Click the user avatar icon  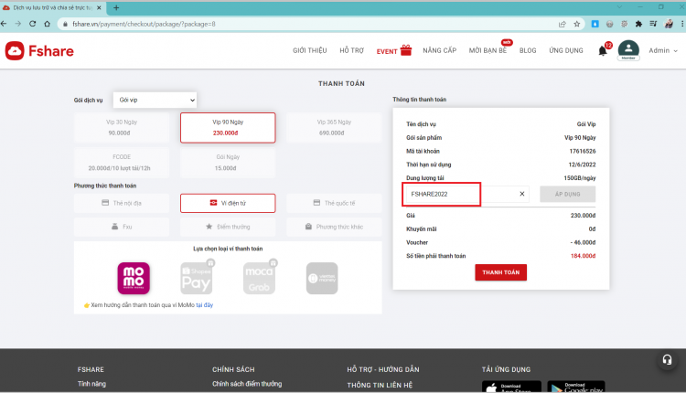[x=628, y=49]
